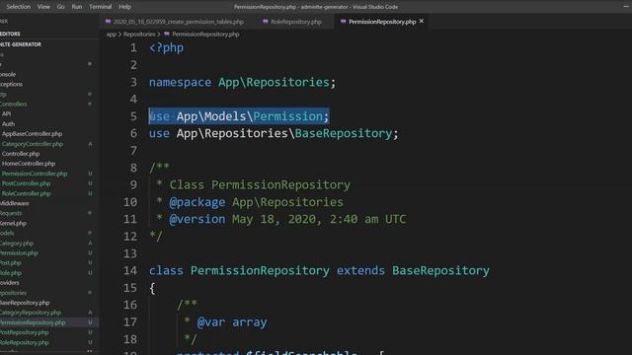Collapse the Models folder
The height and width of the screenshot is (355, 632).
click(x=7, y=234)
